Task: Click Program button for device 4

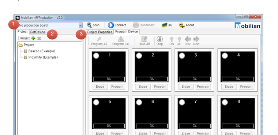Action: (x=246, y=87)
